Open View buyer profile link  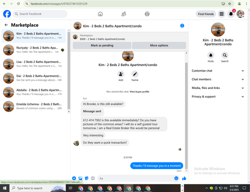[139, 91]
